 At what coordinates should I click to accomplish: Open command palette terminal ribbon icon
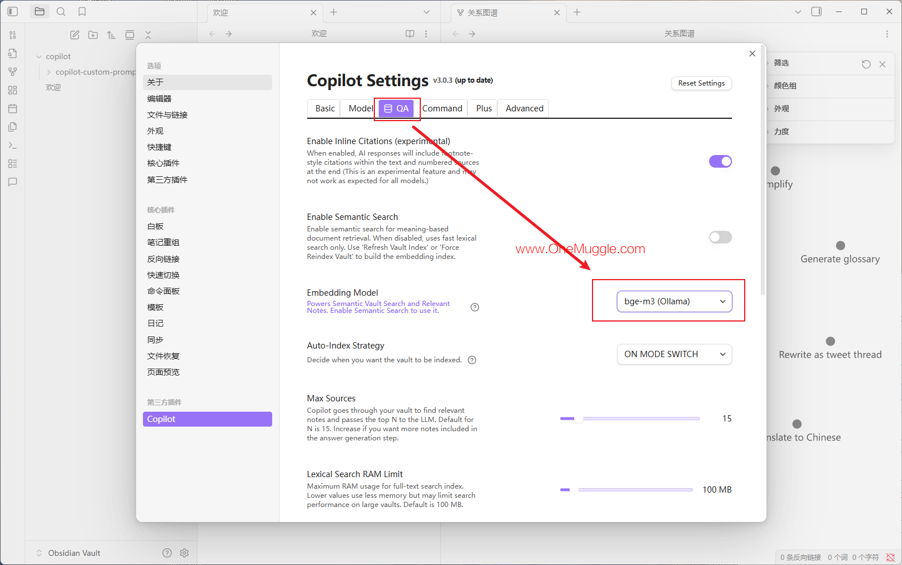click(x=13, y=145)
